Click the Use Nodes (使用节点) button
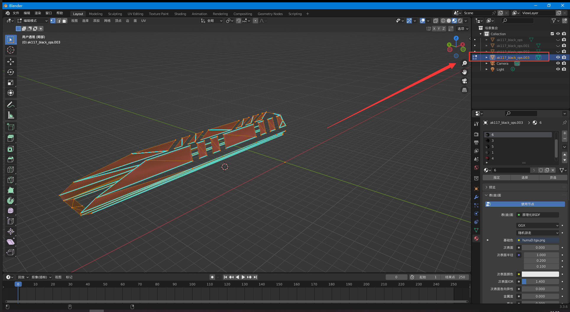The image size is (570, 312). pos(525,204)
